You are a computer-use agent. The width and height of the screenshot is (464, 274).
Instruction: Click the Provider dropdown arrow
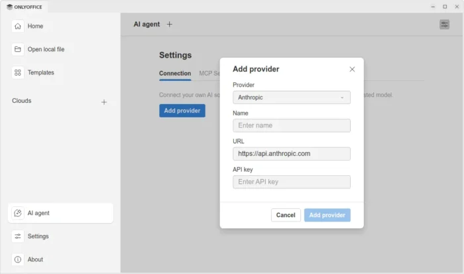click(x=342, y=98)
